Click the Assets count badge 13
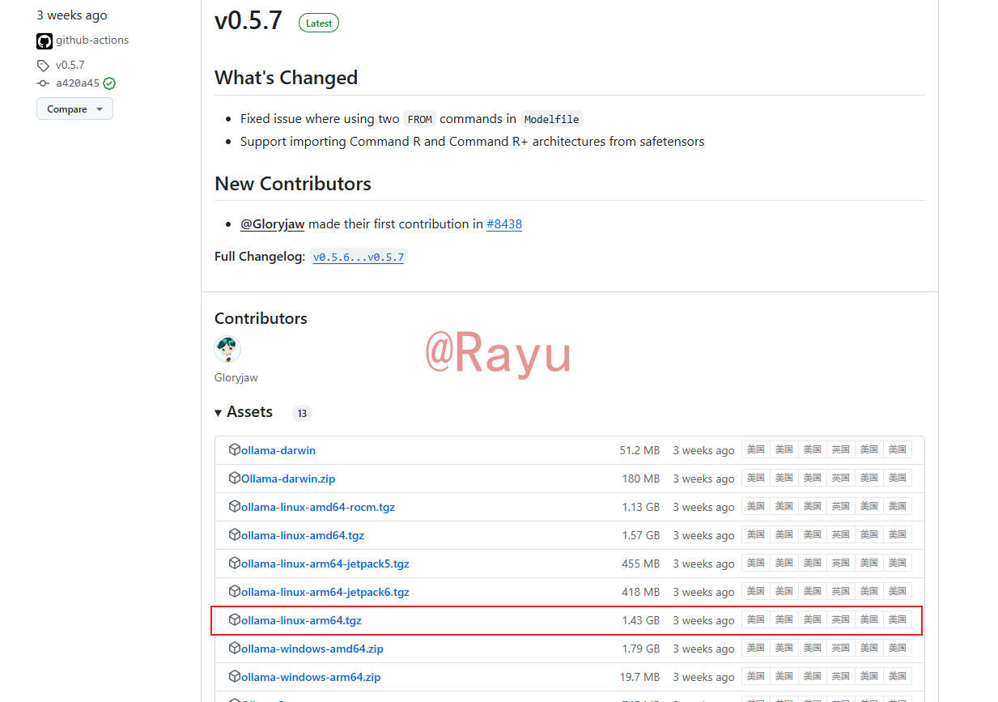Screen dimensions: 998x702 coord(302,413)
